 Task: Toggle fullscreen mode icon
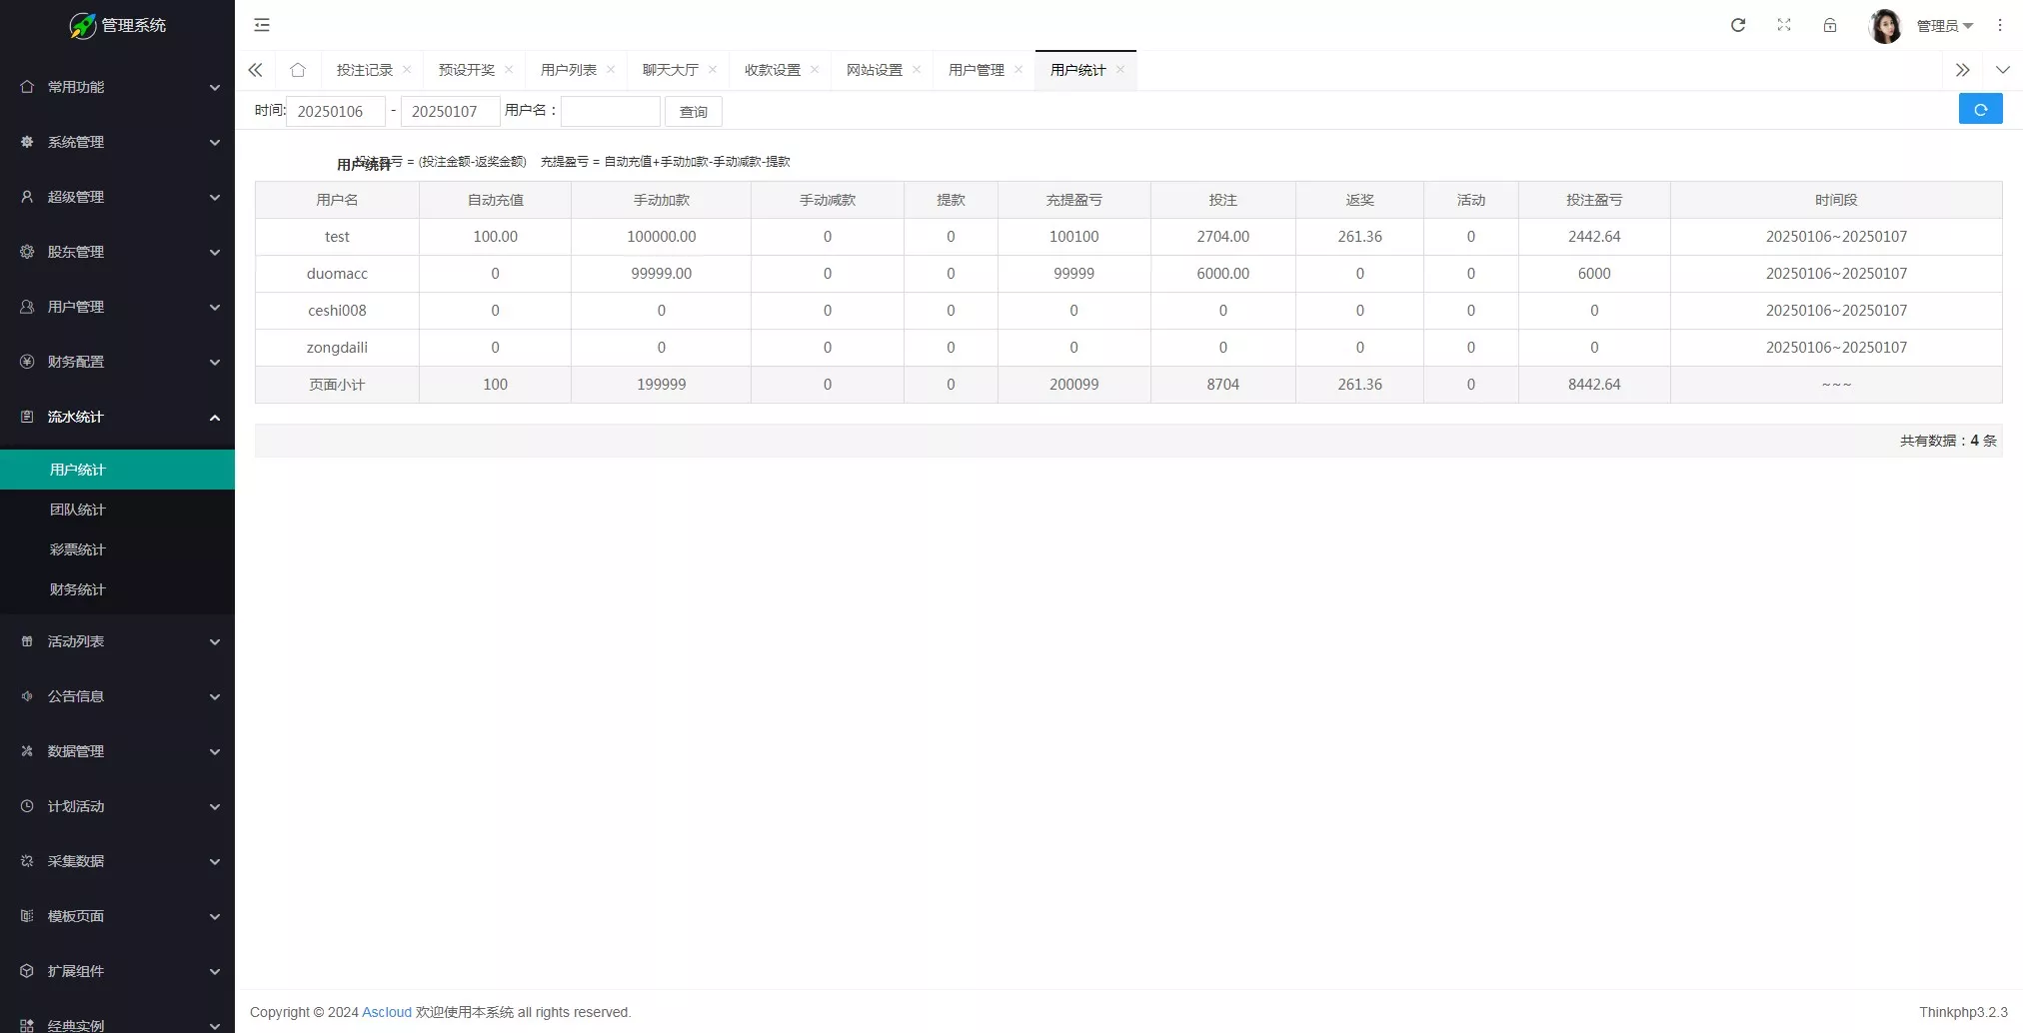point(1784,25)
